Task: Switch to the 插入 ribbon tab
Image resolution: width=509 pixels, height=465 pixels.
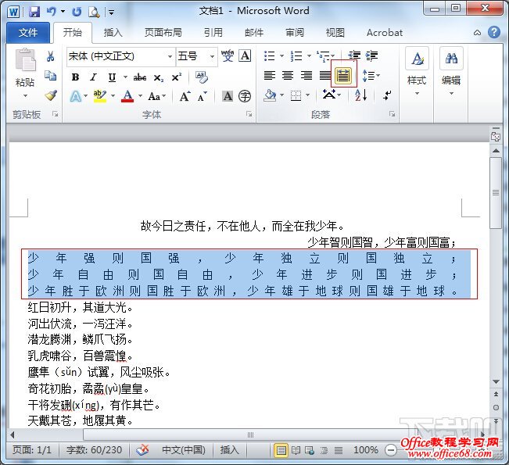Action: pyautogui.click(x=113, y=33)
